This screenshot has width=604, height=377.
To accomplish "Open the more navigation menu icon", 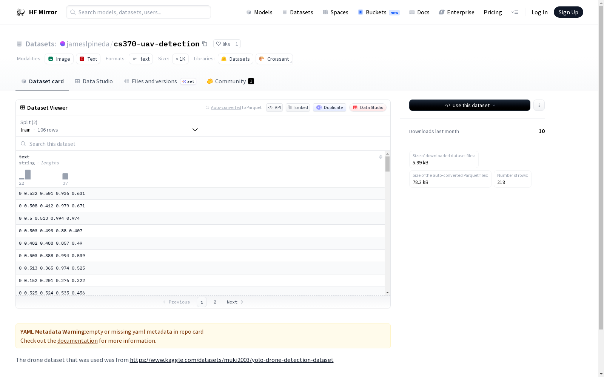I will [515, 12].
